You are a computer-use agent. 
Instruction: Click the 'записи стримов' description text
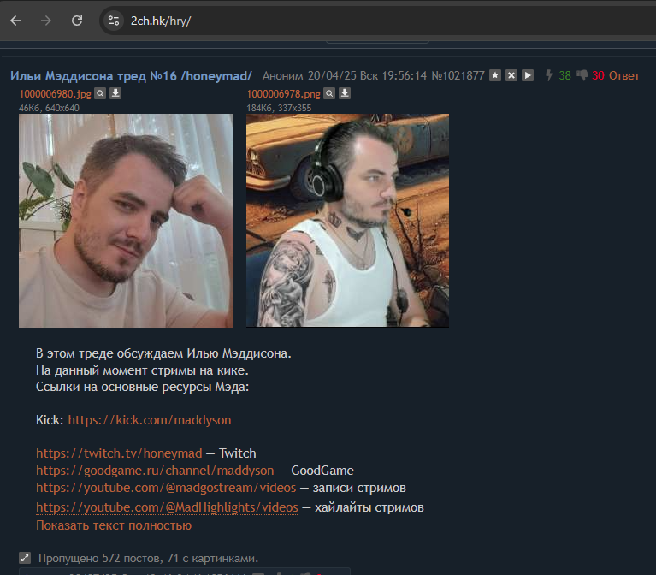[x=359, y=488]
